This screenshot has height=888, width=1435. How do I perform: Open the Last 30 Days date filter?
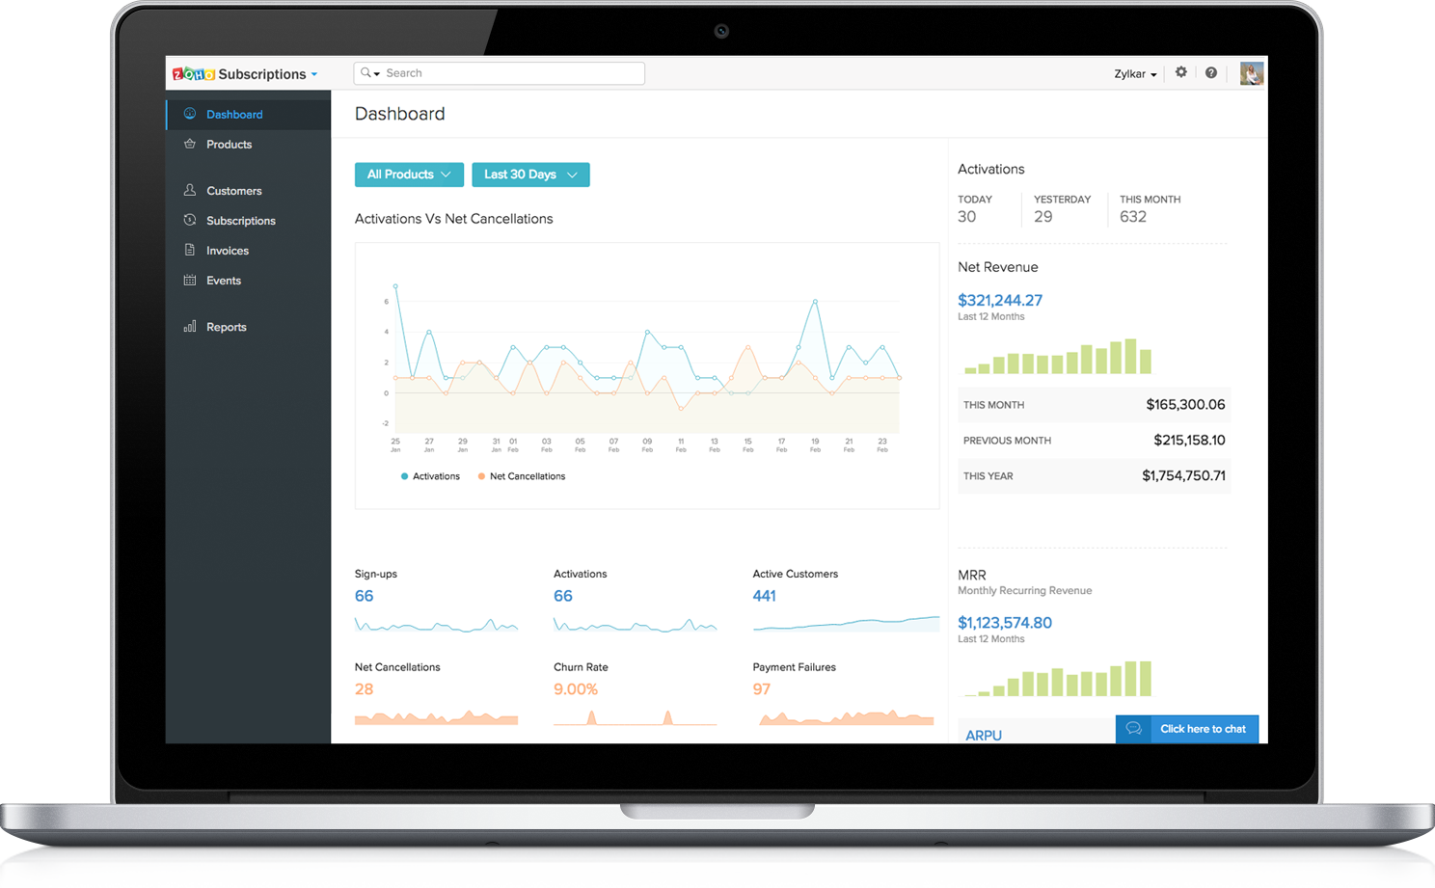coord(530,175)
